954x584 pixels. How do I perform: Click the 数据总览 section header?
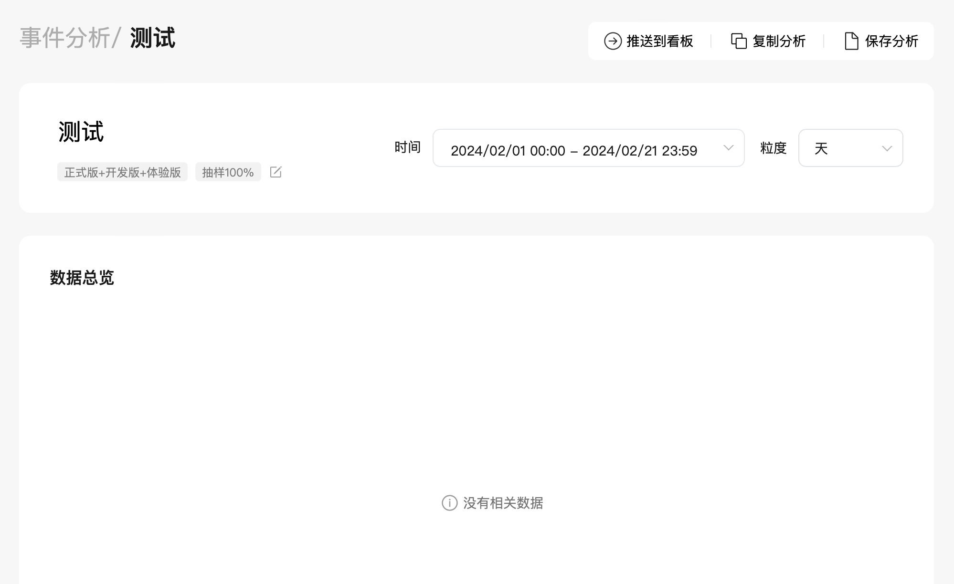[x=82, y=278]
